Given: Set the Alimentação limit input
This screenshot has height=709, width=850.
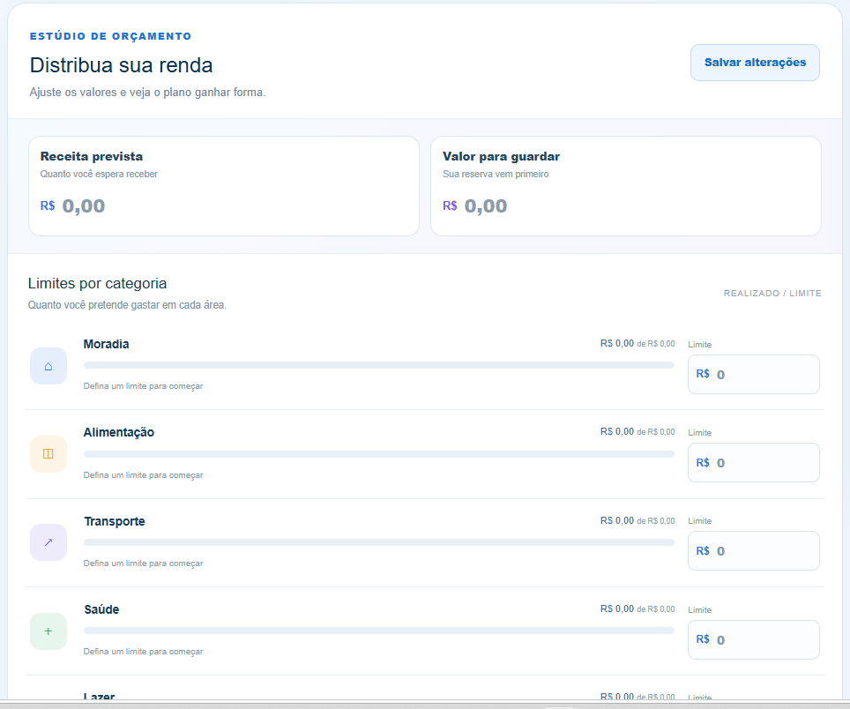Looking at the screenshot, I should click(x=754, y=462).
